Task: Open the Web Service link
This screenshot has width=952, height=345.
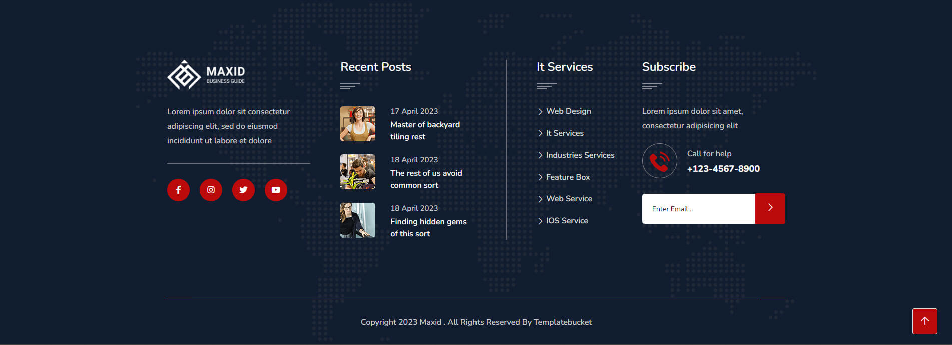Action: [569, 199]
